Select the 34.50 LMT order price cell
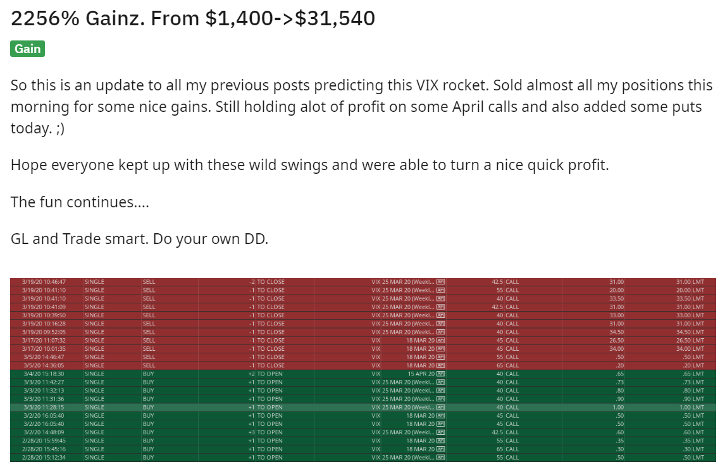 coord(690,332)
